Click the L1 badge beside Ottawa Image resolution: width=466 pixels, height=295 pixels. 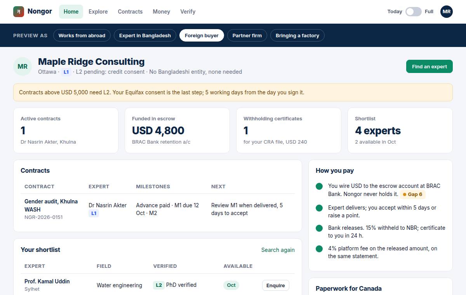point(66,72)
